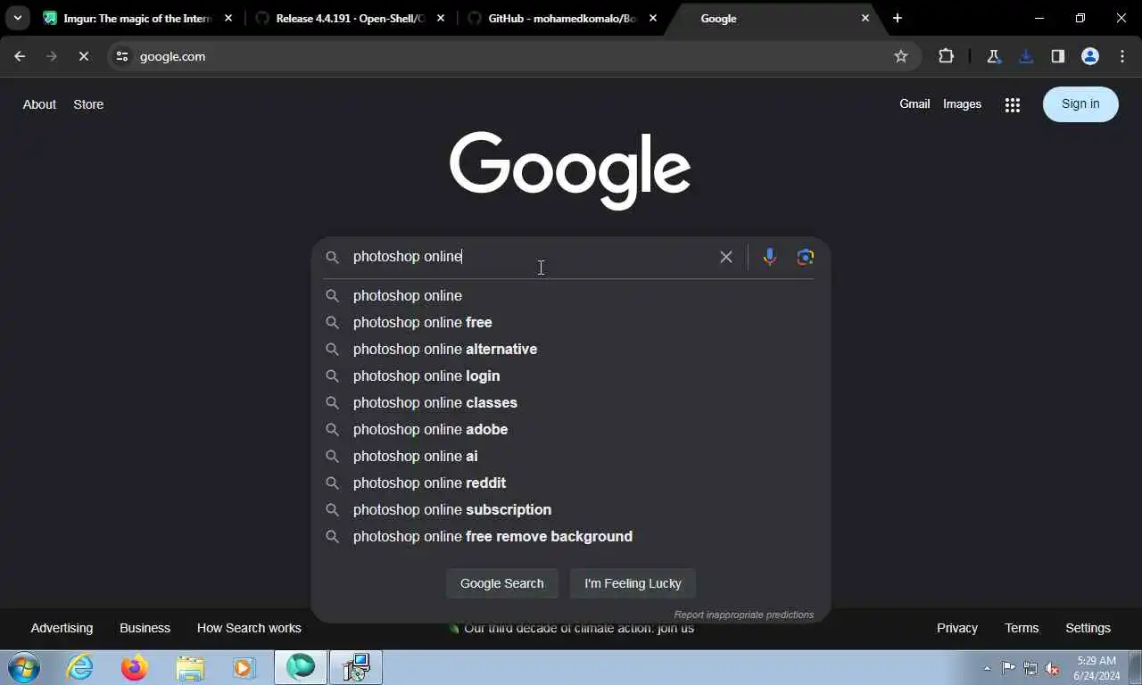This screenshot has width=1142, height=685.
Task: Click the Google Search button
Action: (501, 583)
